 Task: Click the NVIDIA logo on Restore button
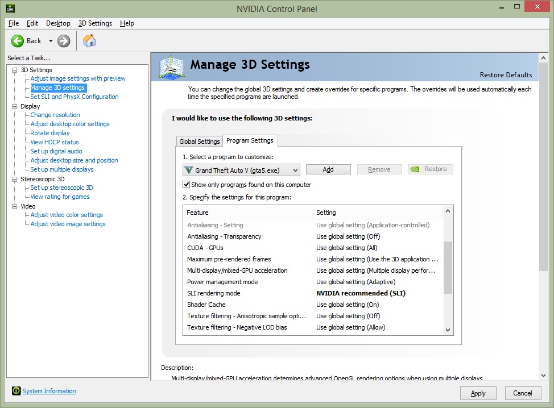415,169
